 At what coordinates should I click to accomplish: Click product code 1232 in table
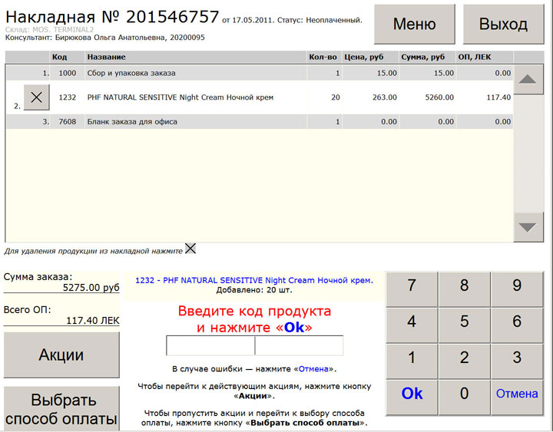point(68,97)
